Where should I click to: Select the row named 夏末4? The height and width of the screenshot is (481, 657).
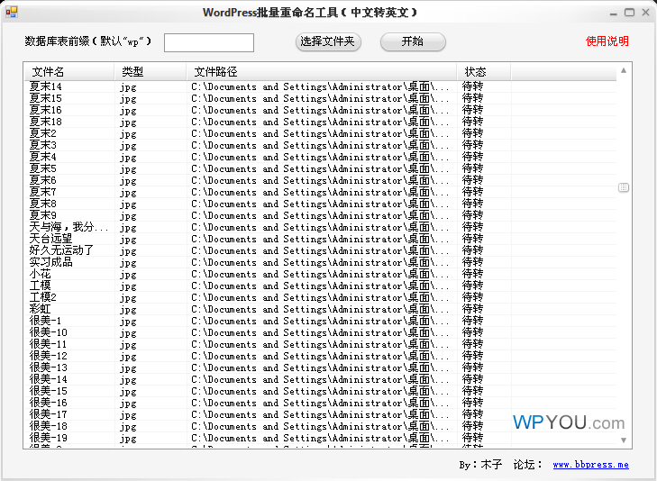(x=320, y=157)
